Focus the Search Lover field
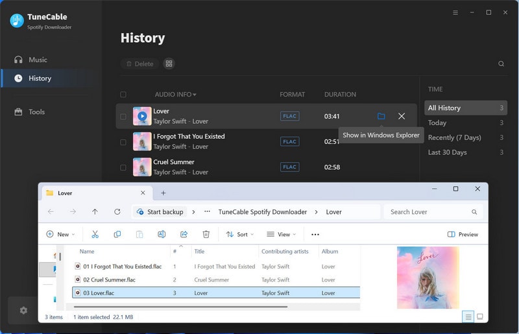Screen dimensions: 519x334 (x=433, y=212)
